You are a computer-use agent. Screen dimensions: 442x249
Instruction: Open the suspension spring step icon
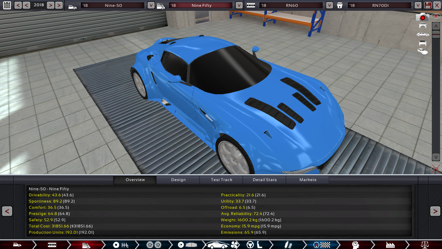pos(288,245)
